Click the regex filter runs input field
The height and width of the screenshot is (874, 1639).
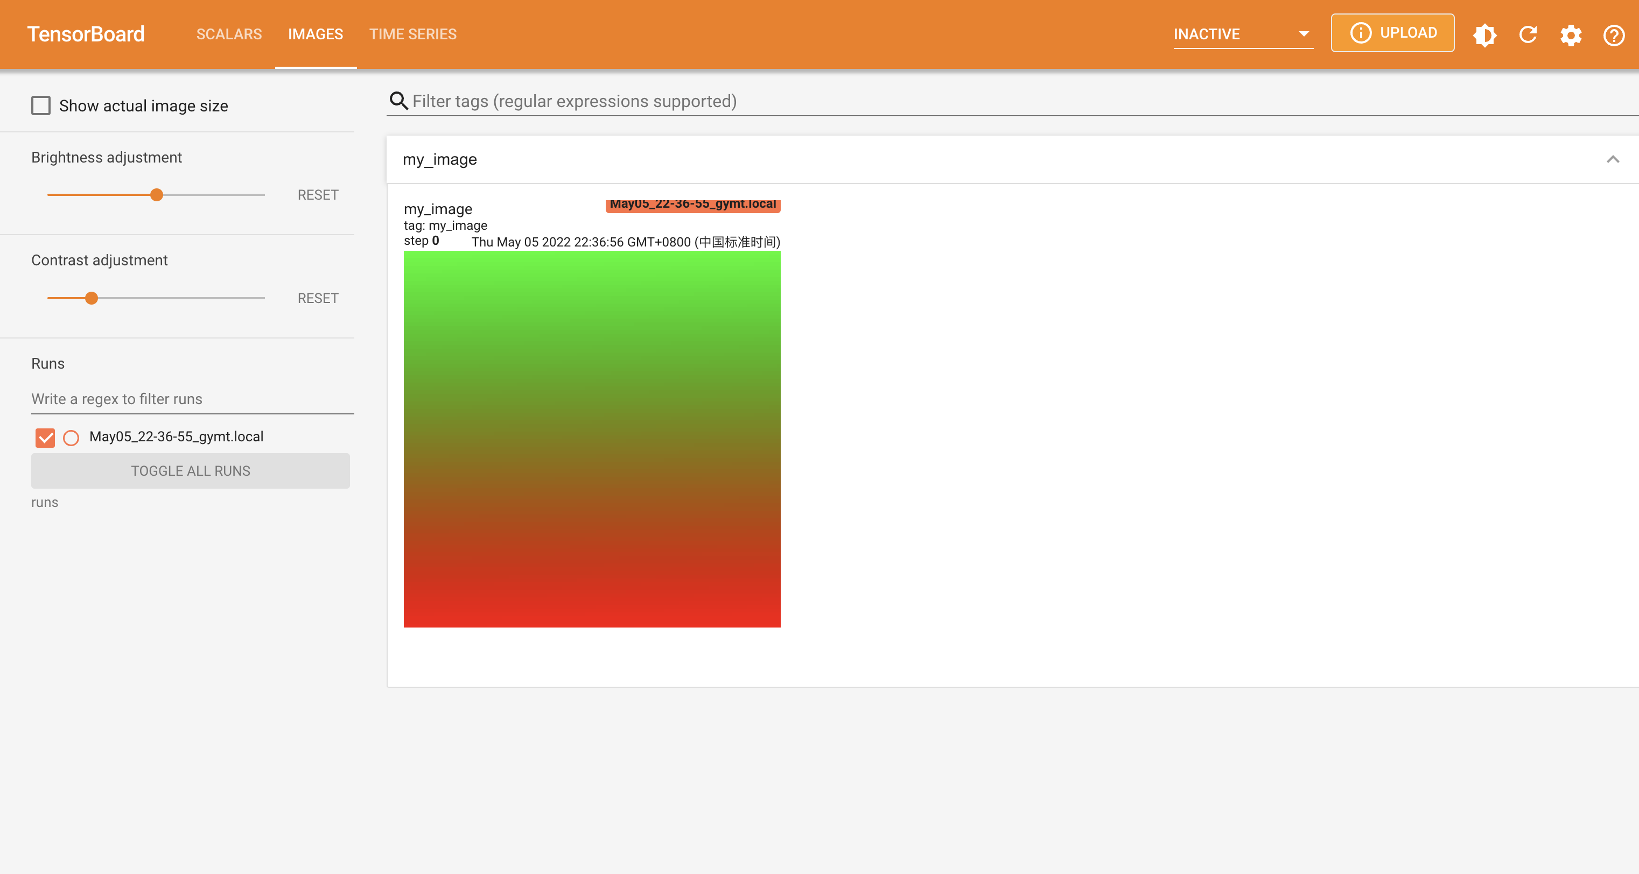192,399
